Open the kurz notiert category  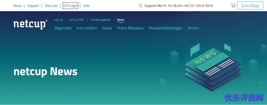point(87,28)
